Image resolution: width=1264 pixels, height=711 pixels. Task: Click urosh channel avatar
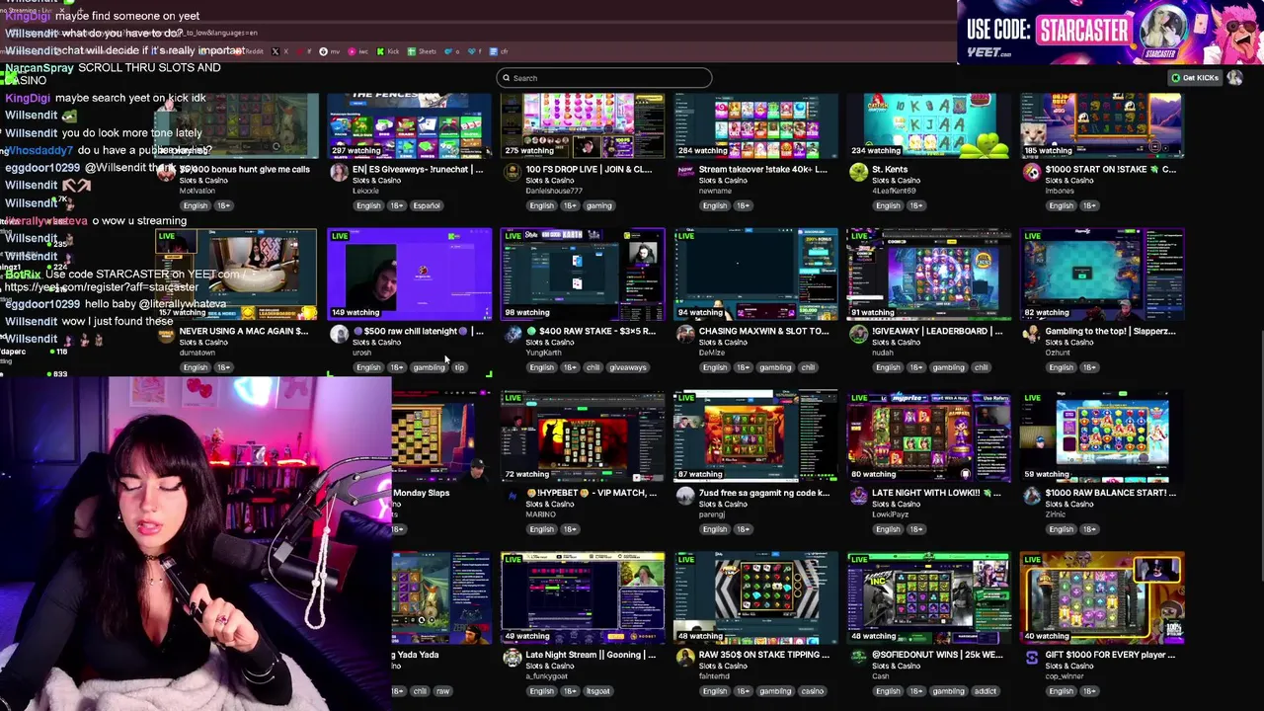339,335
